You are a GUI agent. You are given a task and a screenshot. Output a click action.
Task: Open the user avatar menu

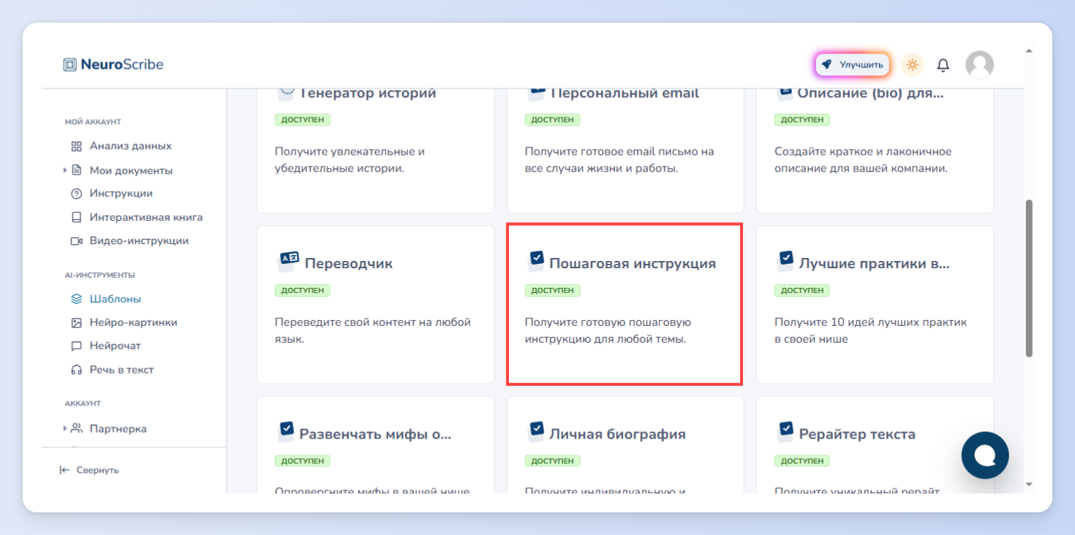tap(979, 64)
